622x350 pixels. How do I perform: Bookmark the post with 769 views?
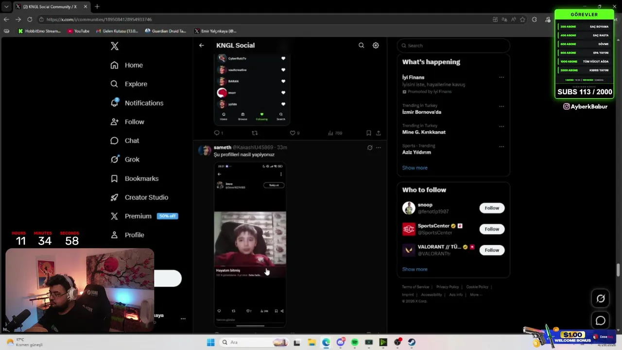369,133
